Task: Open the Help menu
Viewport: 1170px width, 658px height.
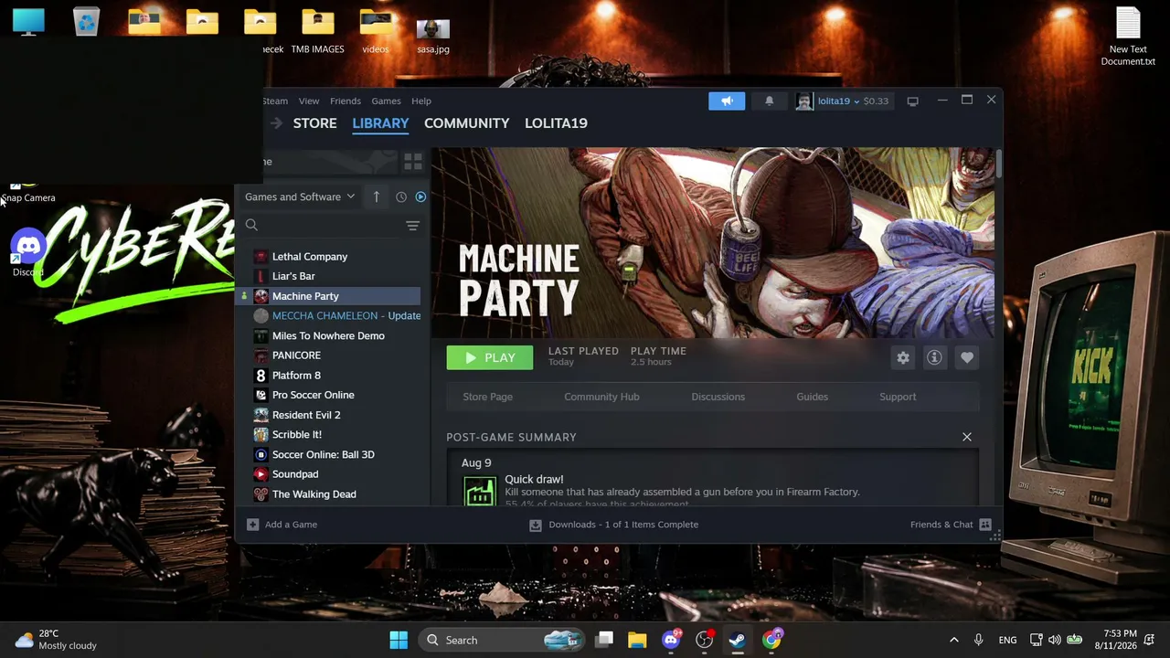Action: [421, 101]
